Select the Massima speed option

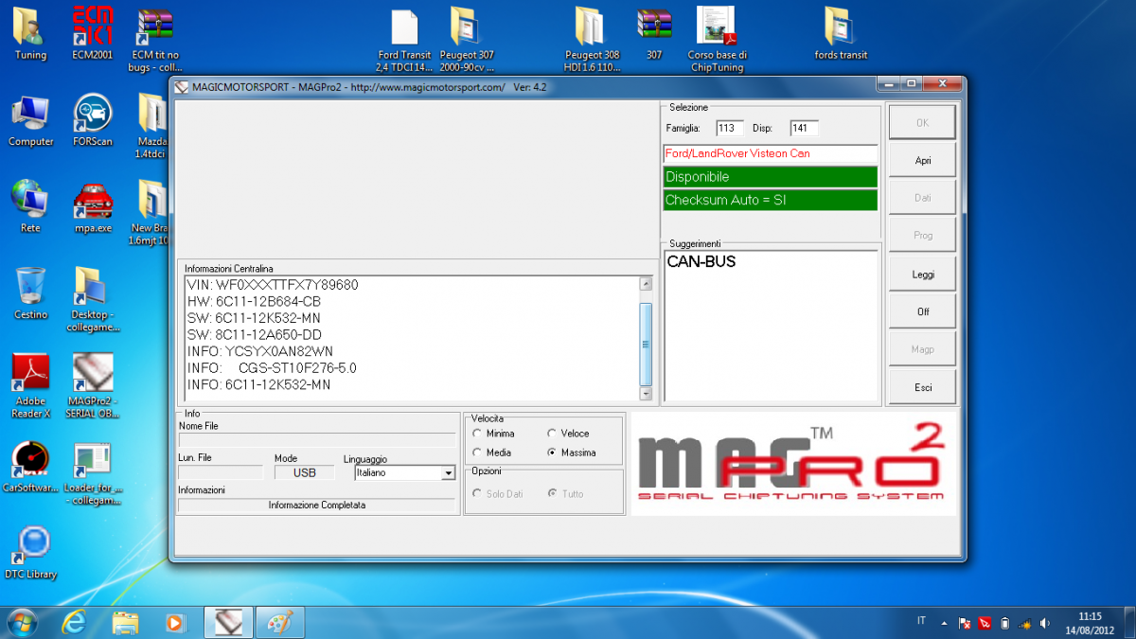[572, 453]
